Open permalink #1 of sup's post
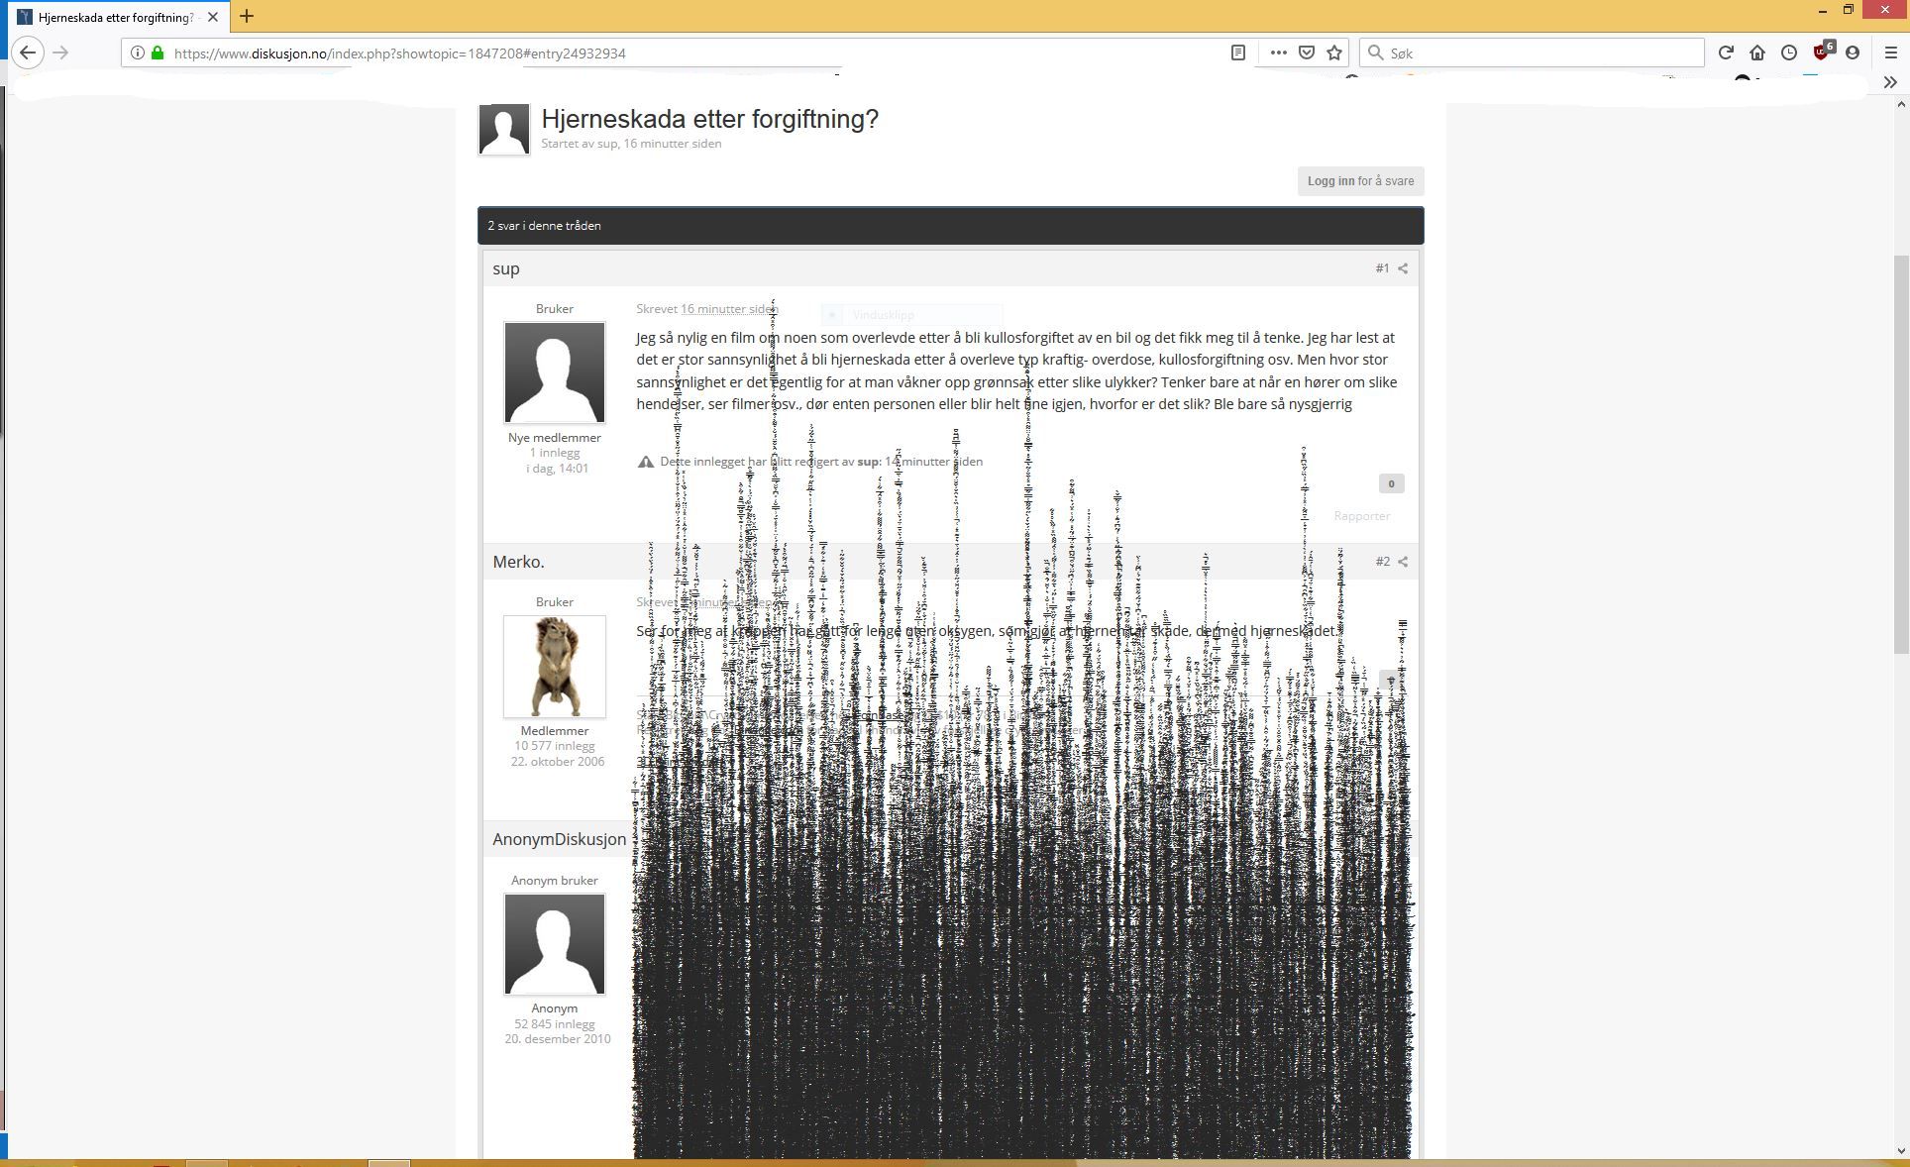Image resolution: width=1910 pixels, height=1167 pixels. [x=1382, y=268]
